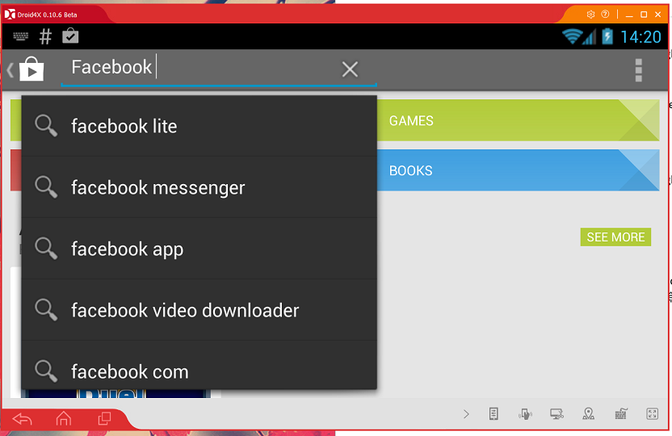Open the BOOKS category banner
The height and width of the screenshot is (436, 672).
[x=519, y=170]
